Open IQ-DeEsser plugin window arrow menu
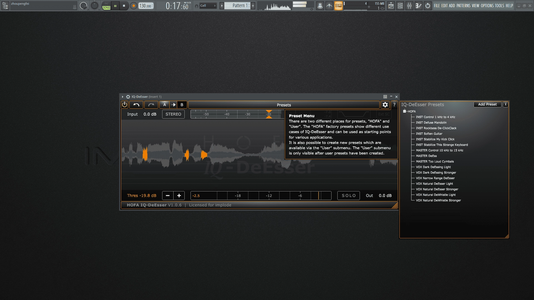The width and height of the screenshot is (534, 300). click(122, 97)
